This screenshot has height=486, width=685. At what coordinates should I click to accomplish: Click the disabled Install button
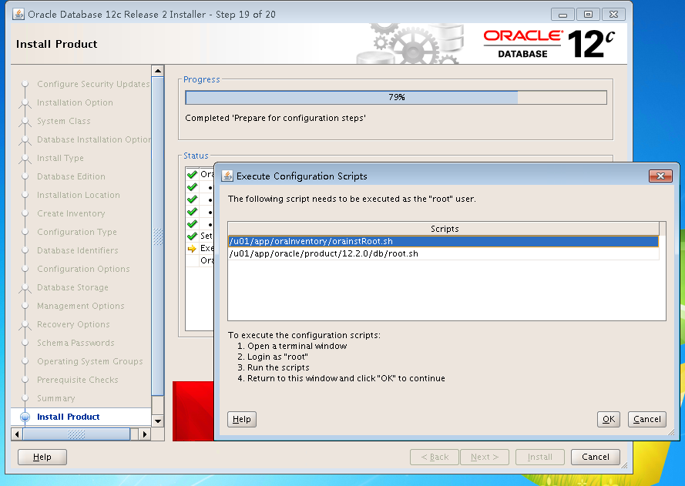coord(540,458)
